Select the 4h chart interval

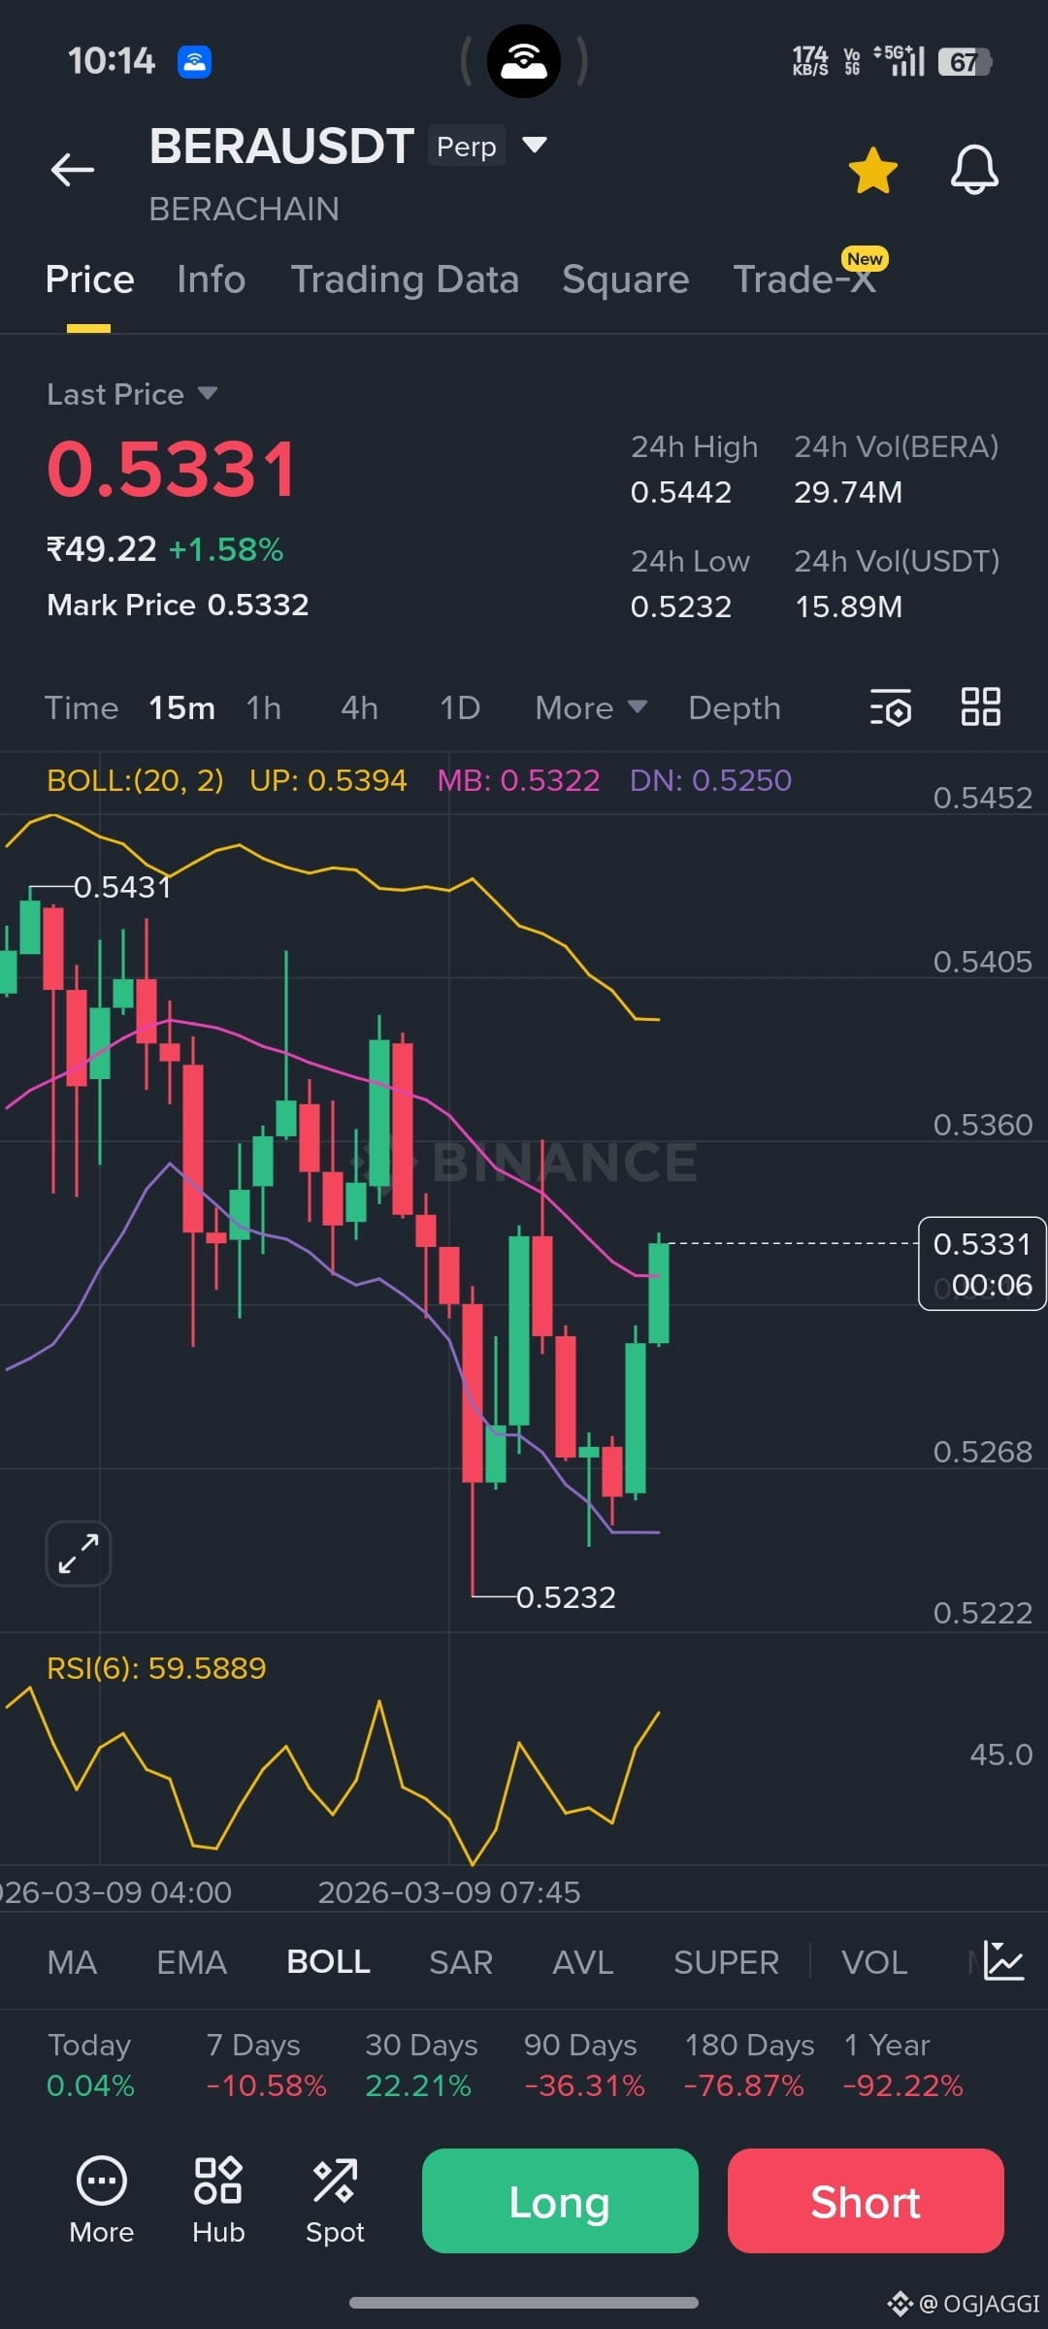[x=359, y=708]
